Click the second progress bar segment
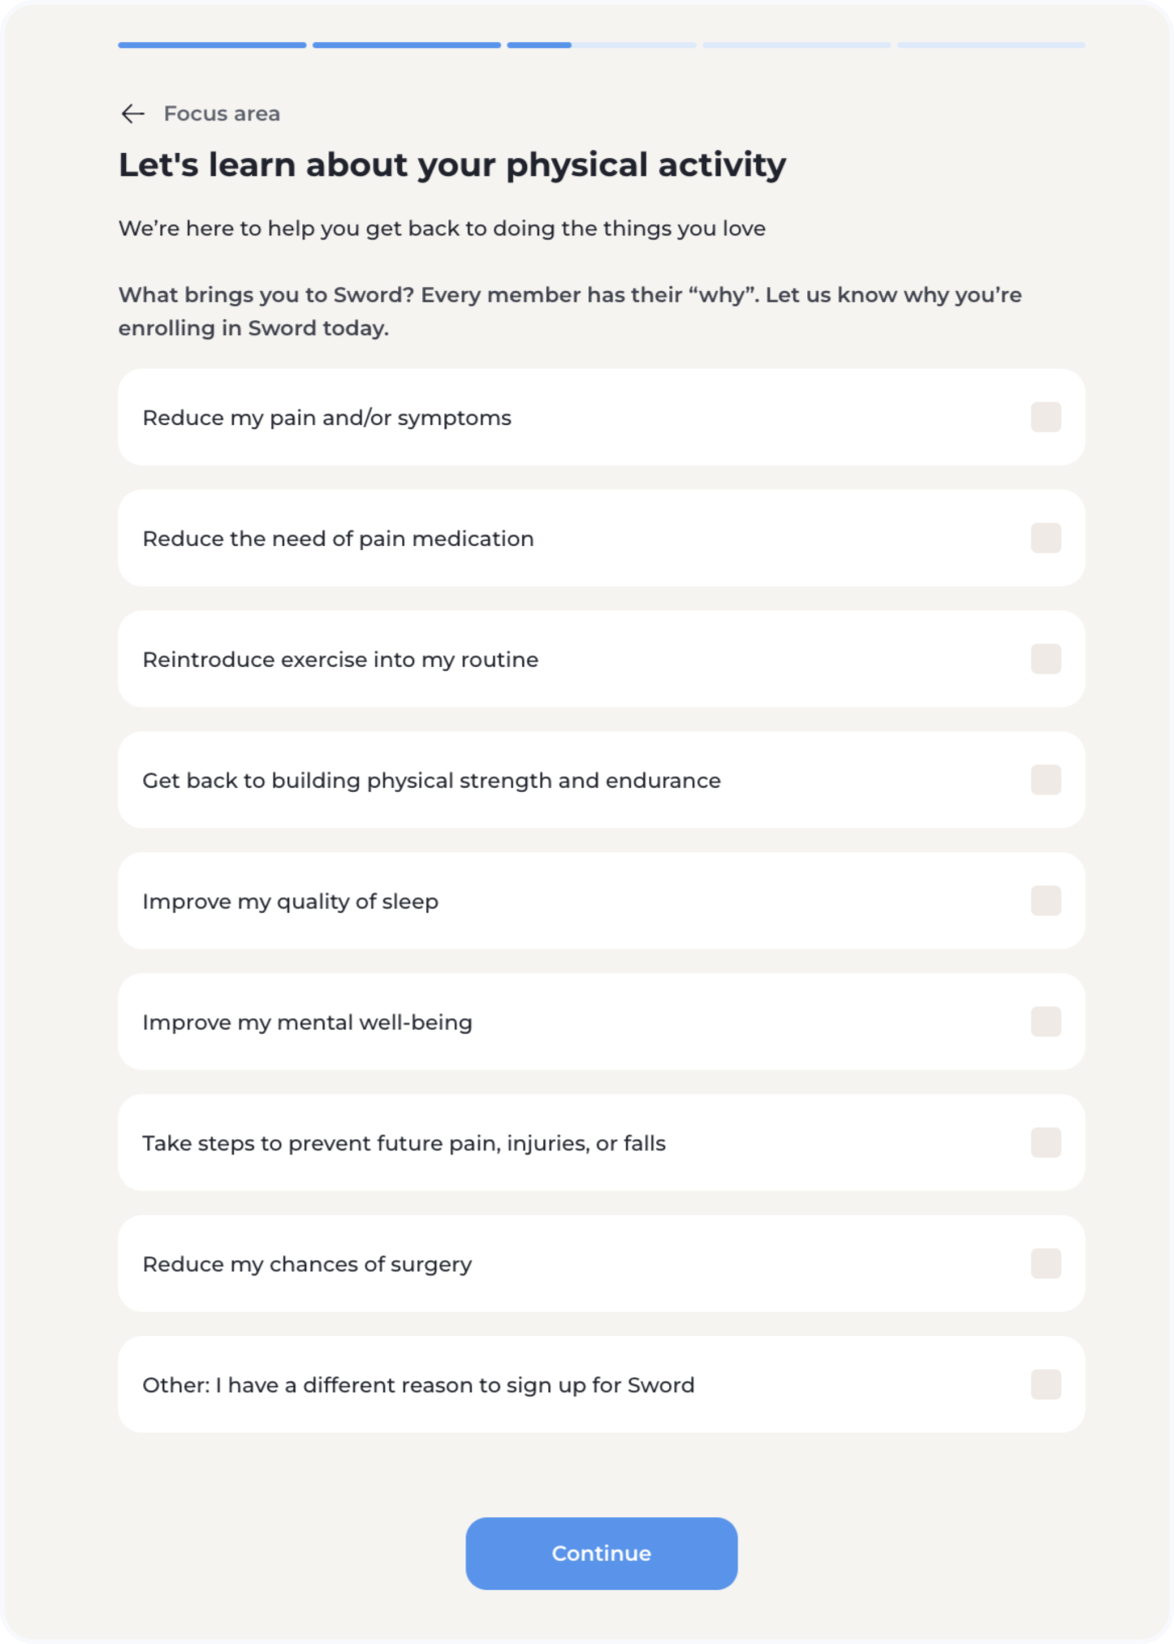 click(406, 45)
